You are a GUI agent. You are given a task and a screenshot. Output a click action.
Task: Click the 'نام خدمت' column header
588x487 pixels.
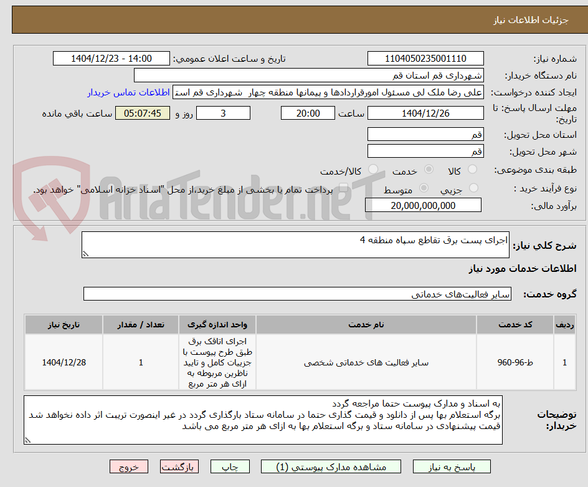tap(366, 325)
